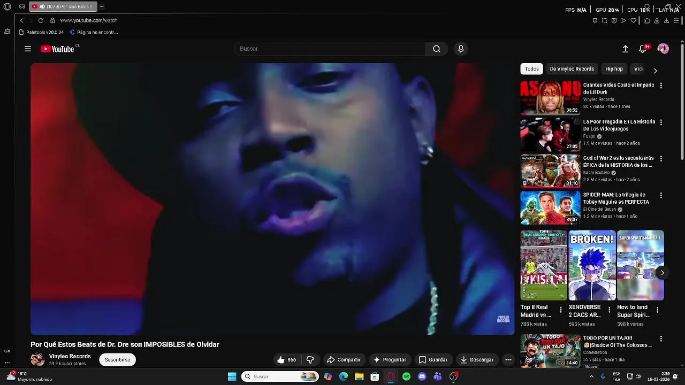Open TODO POR UN TAJO video thumbnail
685x385 pixels.
(550, 351)
